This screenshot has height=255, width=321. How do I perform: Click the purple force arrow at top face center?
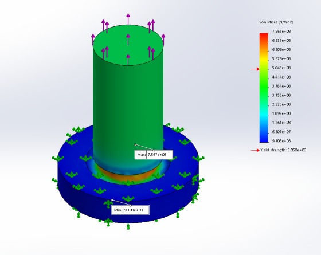(128, 40)
